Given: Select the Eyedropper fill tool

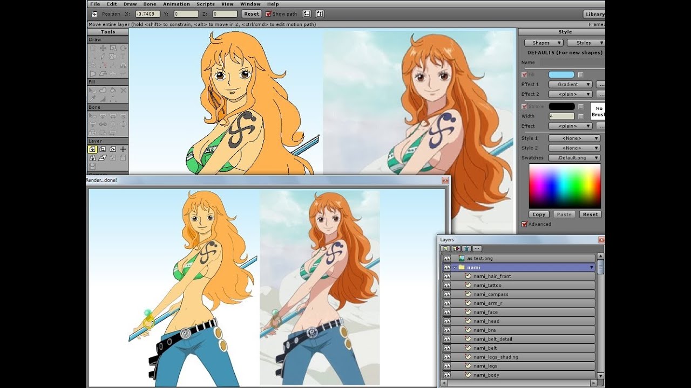Looking at the screenshot, I should 92,99.
